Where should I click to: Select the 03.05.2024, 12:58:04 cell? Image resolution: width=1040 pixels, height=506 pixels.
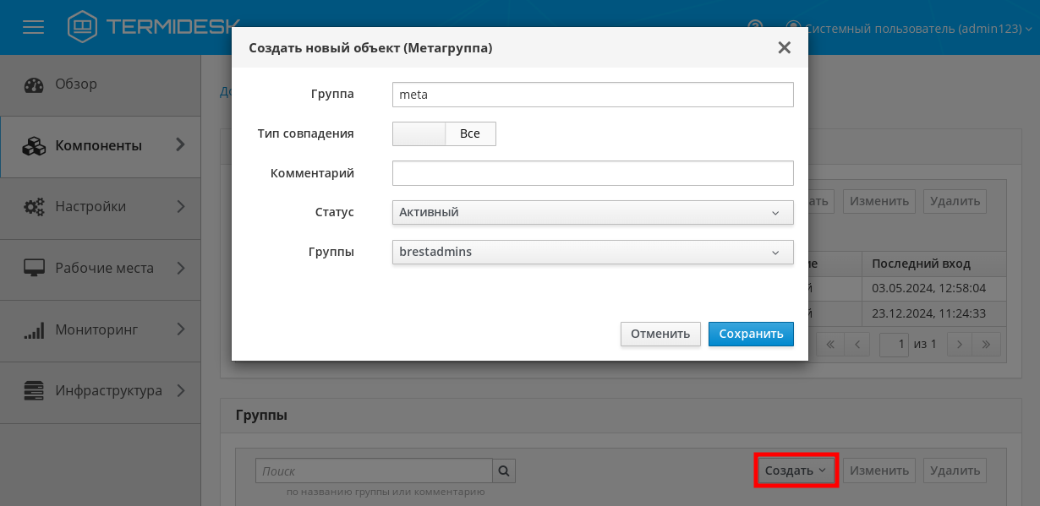[x=934, y=288]
